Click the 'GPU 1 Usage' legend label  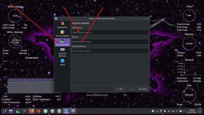click(9, 25)
